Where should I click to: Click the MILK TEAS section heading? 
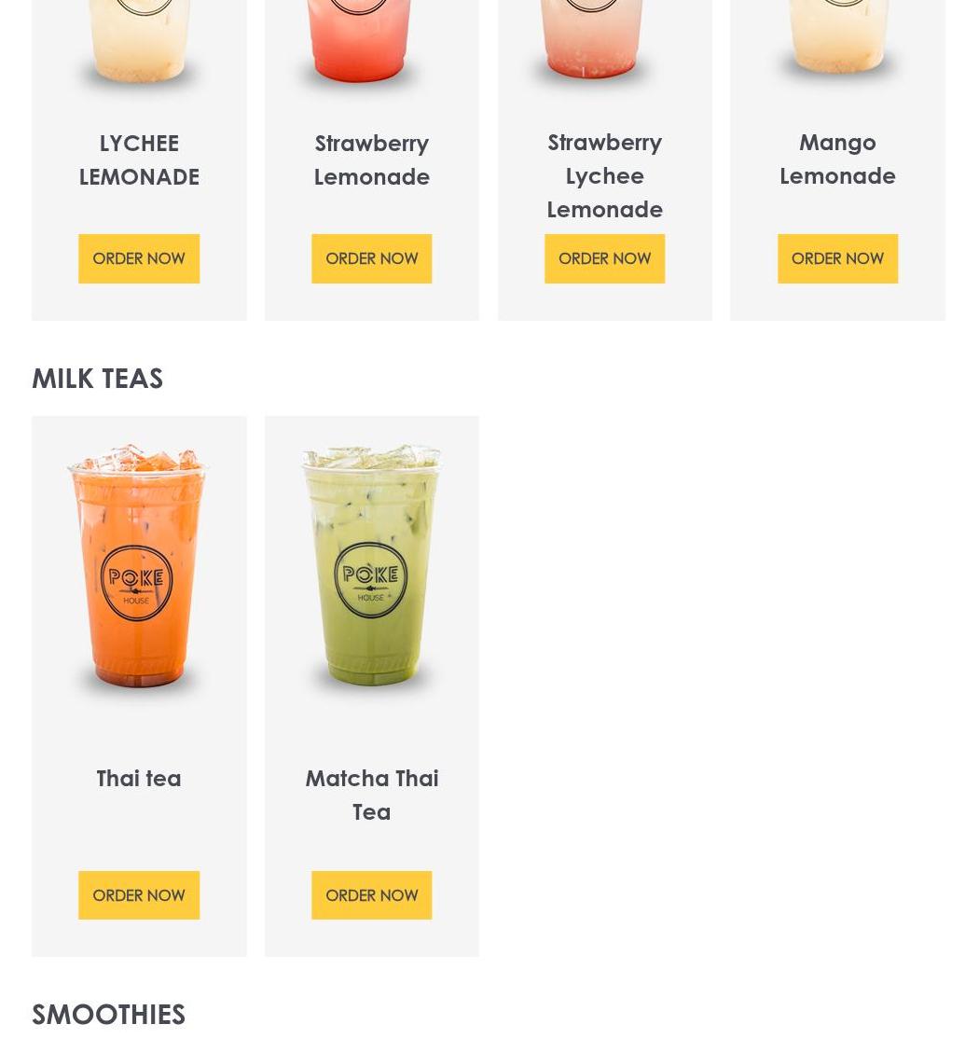pos(97,379)
